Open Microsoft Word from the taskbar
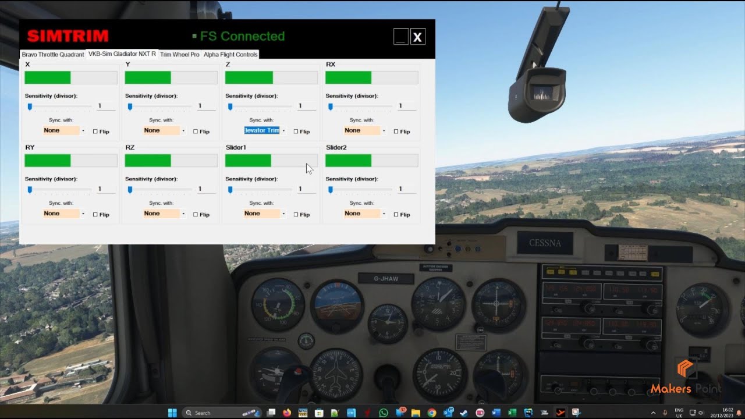The height and width of the screenshot is (419, 745). click(x=496, y=413)
